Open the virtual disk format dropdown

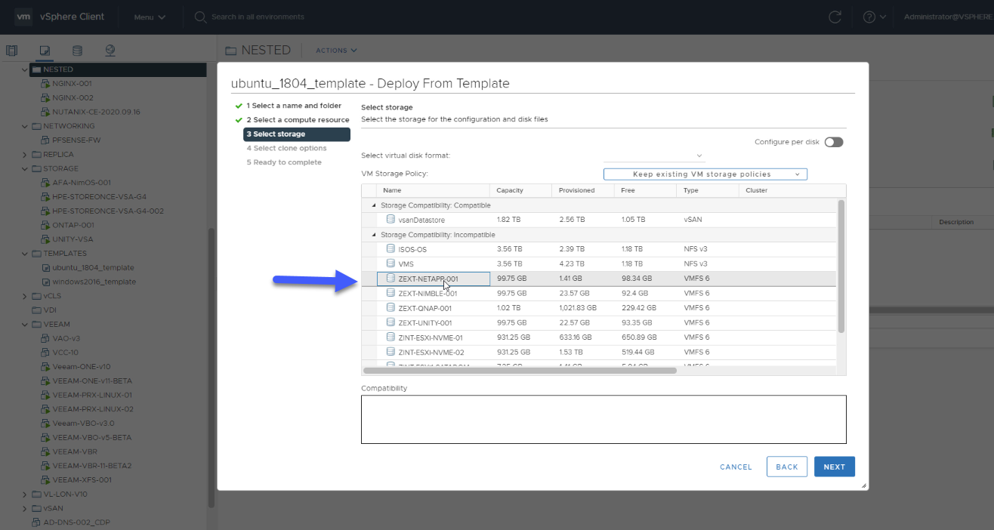click(654, 156)
